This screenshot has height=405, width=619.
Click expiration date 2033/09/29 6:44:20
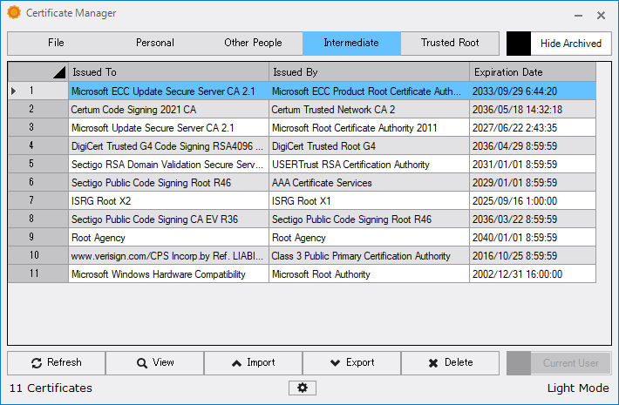click(x=533, y=91)
